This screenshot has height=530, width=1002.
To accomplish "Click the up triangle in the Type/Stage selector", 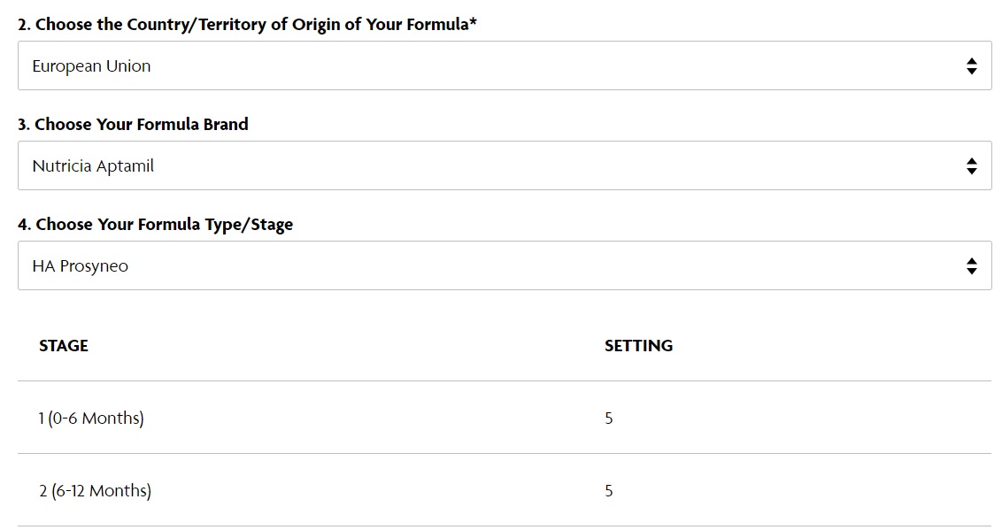I will pos(971,261).
